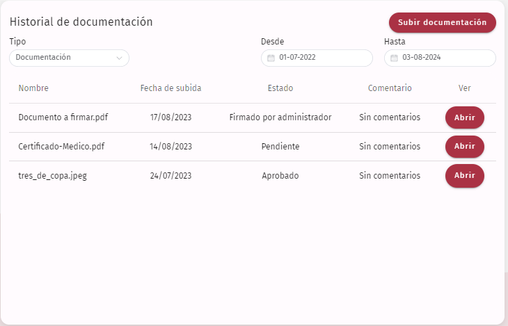Select the Desde date field 01-07-2022
This screenshot has height=326, width=508.
[x=317, y=58]
